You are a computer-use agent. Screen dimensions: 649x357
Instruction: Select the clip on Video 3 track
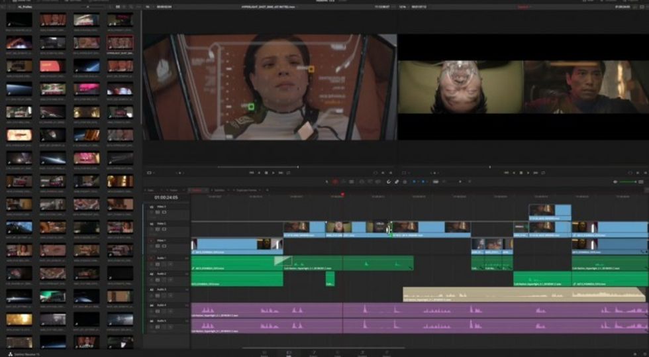tap(550, 212)
